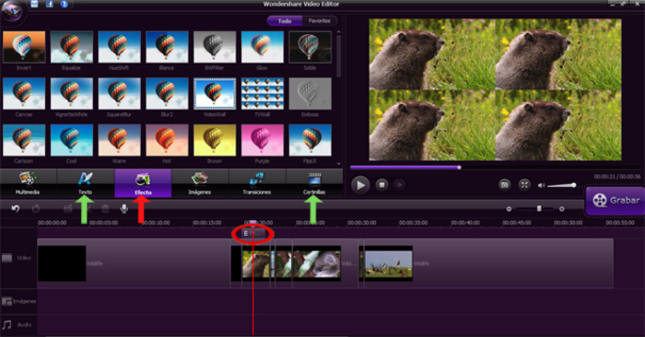Select the Cartoon effect thumbnail
Screen dimensions: 645x337
pos(24,140)
